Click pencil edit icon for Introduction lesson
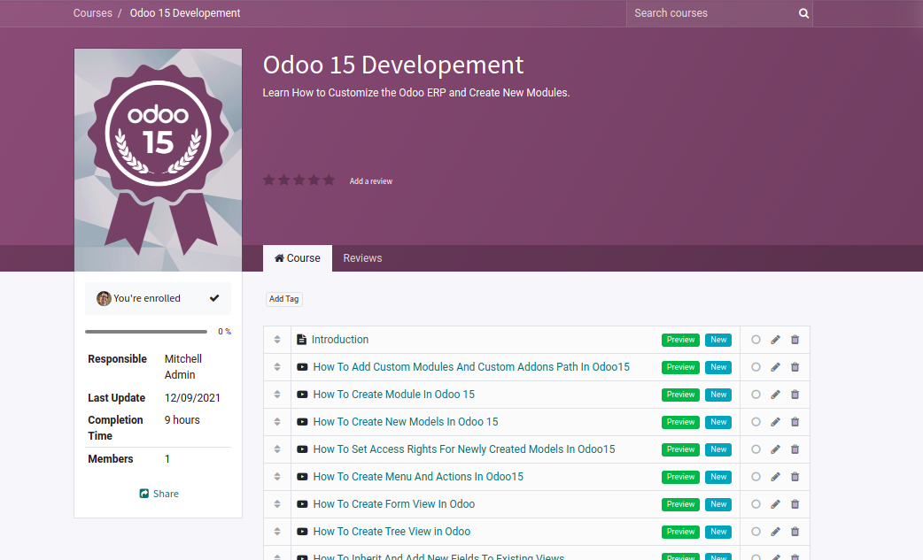 pos(775,340)
